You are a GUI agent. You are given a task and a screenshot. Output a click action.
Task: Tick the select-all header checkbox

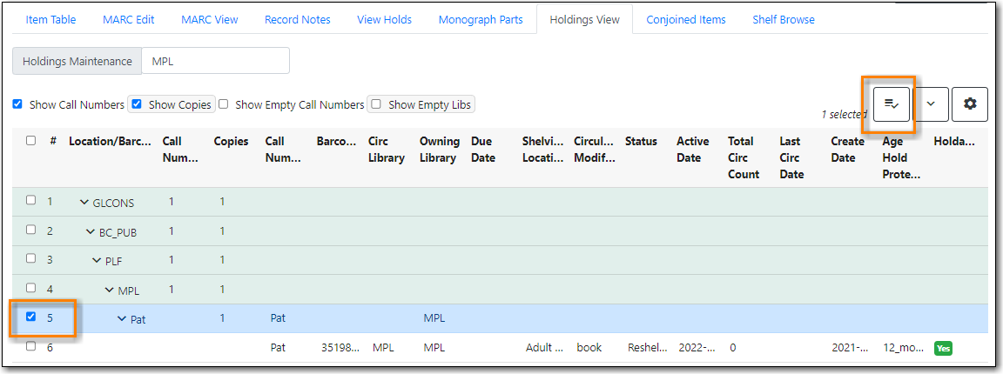pos(31,141)
